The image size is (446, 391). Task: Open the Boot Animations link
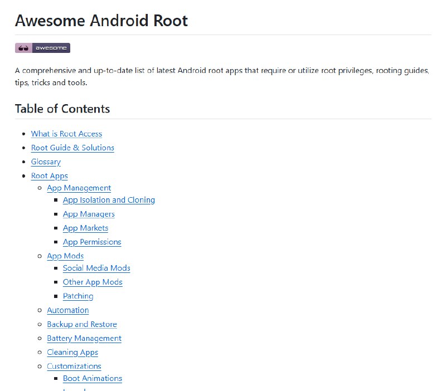coord(93,378)
